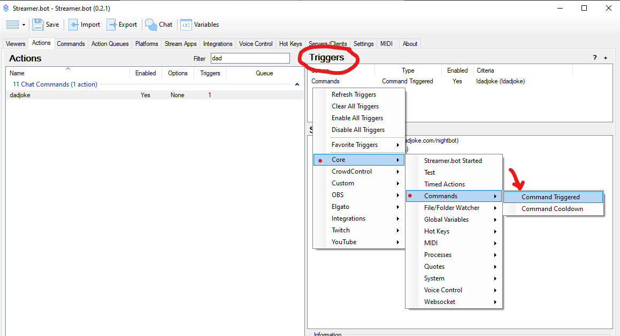Viewport: 620px width, 336px height.
Task: Click the Queue column header
Action: pyautogui.click(x=264, y=73)
